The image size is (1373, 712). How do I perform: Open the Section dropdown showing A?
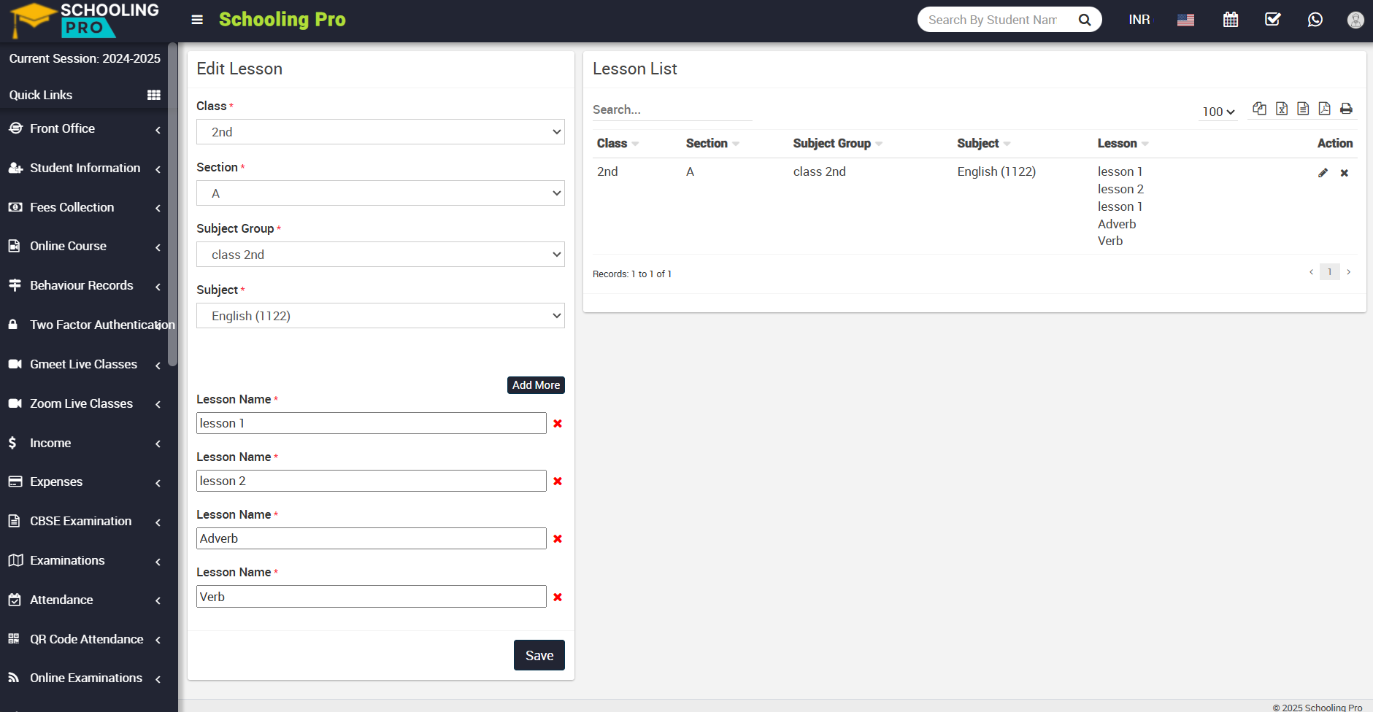[x=380, y=193]
